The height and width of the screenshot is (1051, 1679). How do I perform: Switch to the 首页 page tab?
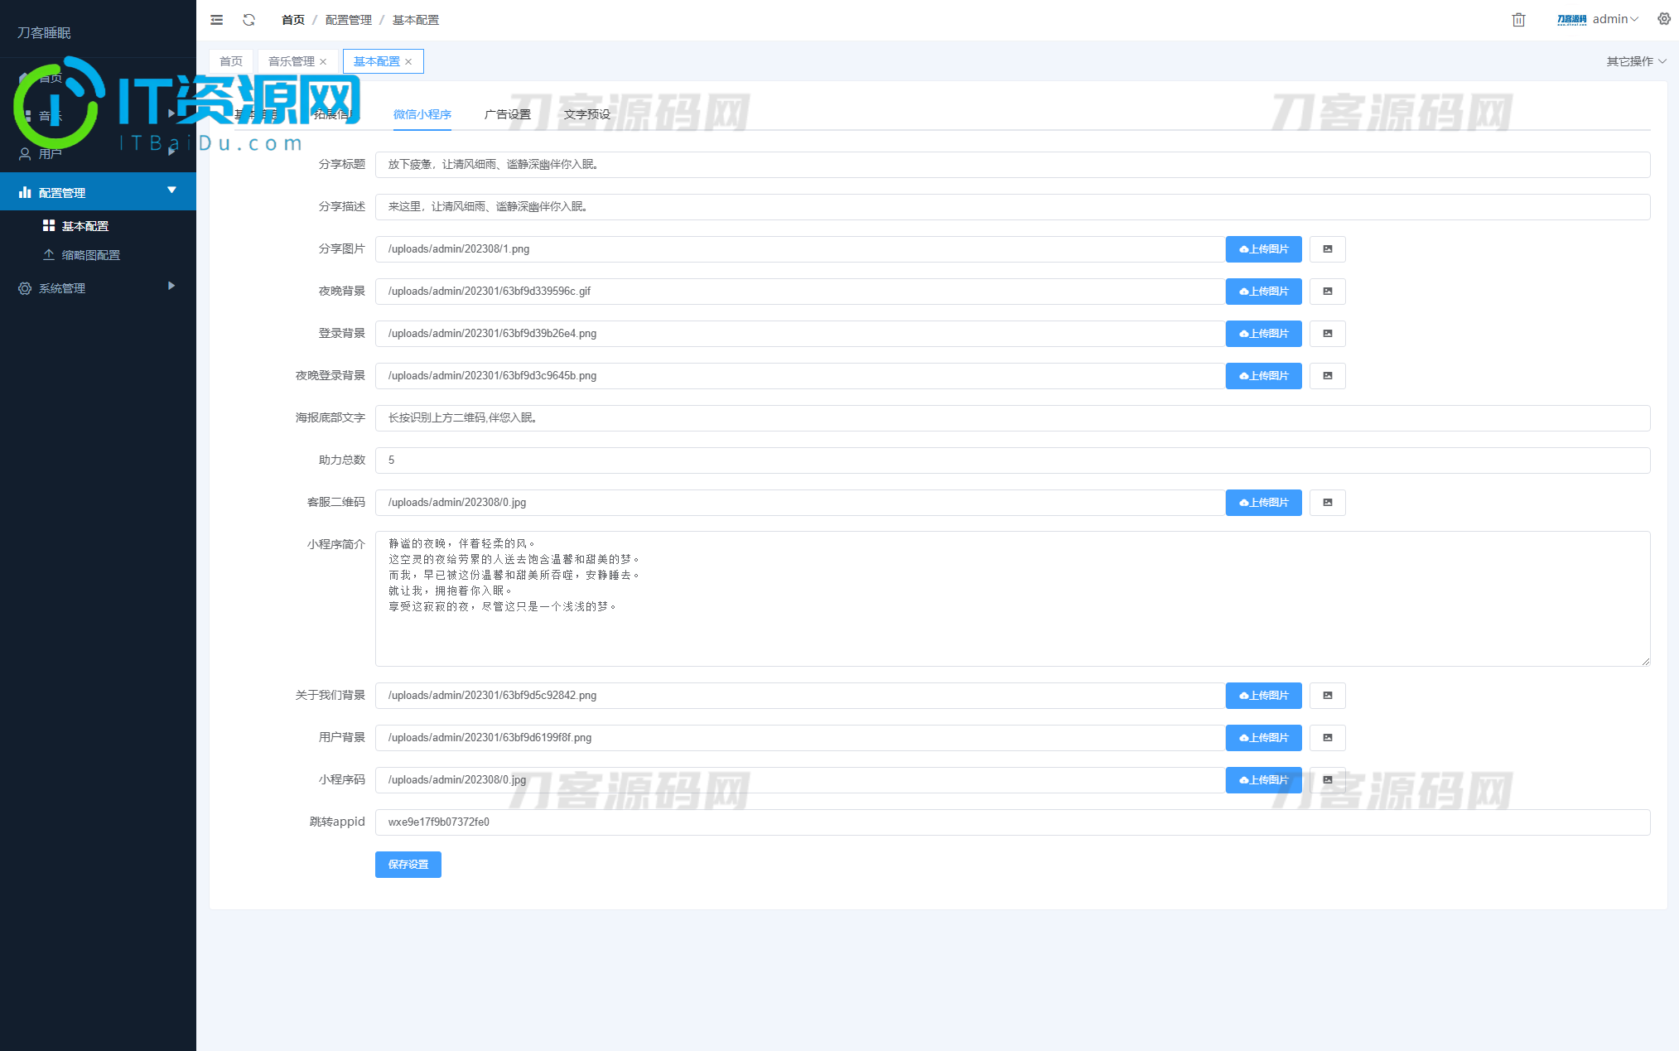click(231, 61)
